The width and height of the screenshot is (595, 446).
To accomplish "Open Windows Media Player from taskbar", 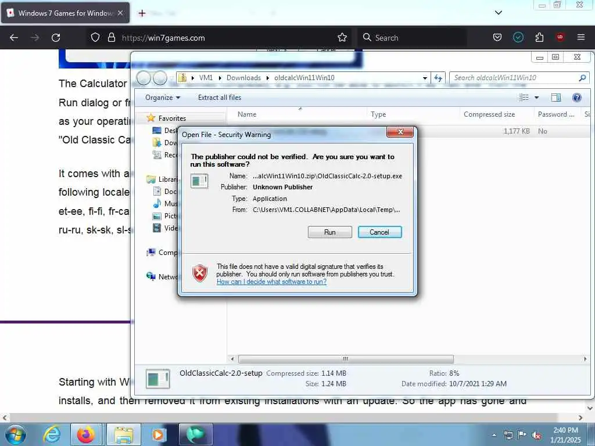I will coord(158,434).
